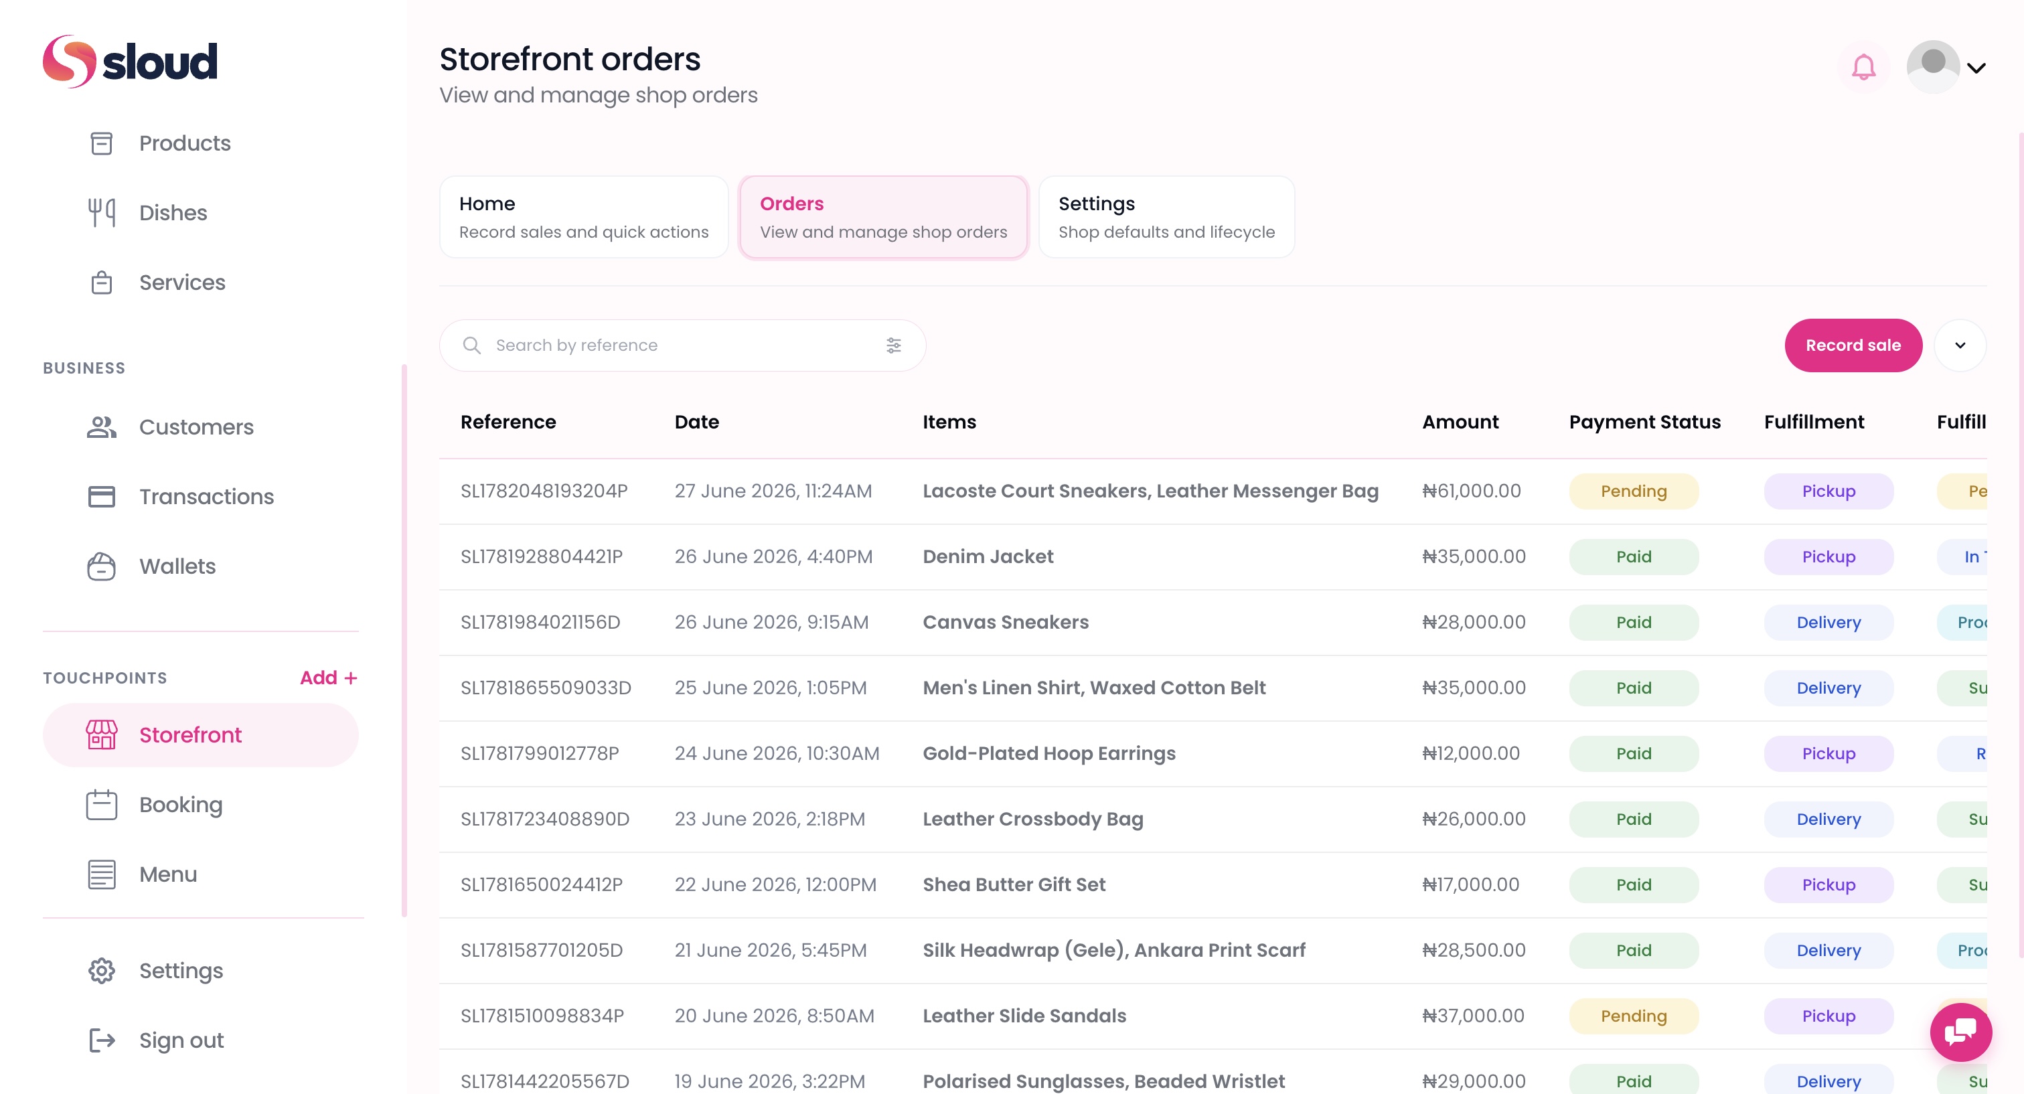Switch to the Home tab
2024x1094 pixels.
tap(584, 217)
